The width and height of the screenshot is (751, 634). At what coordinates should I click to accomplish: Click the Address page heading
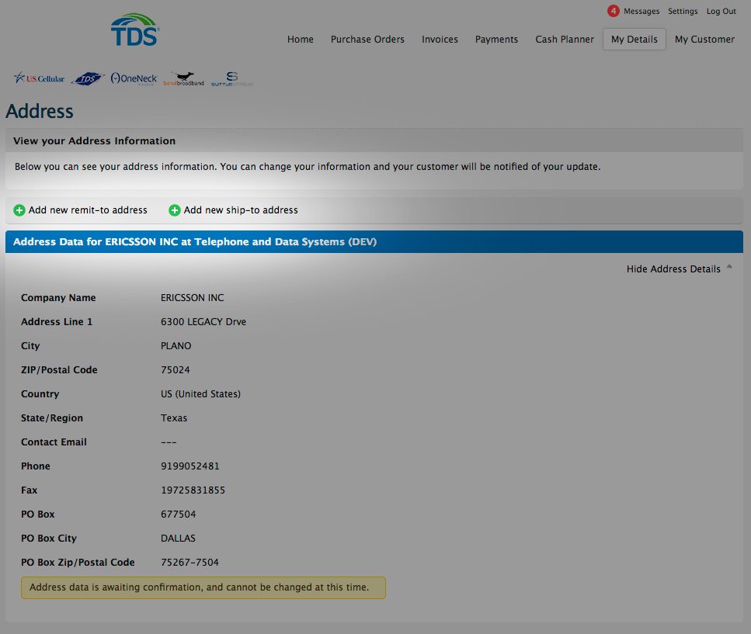click(x=40, y=112)
